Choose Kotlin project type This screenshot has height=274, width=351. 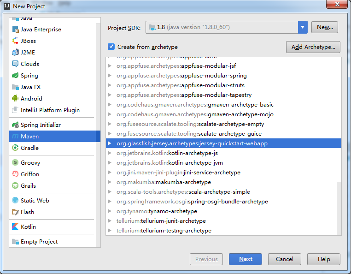(53, 226)
